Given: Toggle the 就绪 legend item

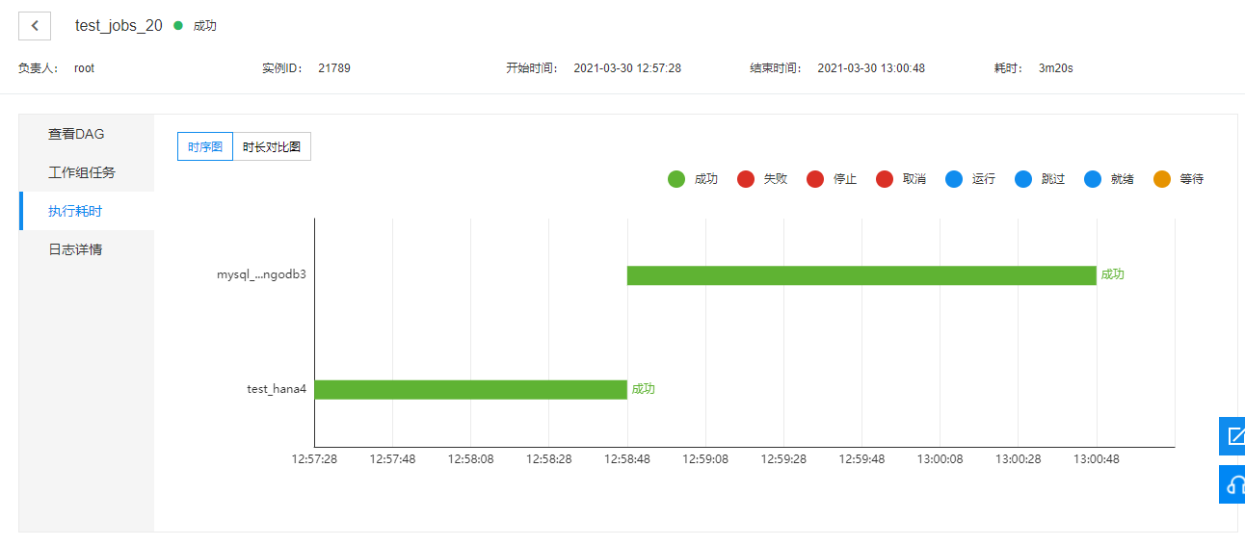Looking at the screenshot, I should [1109, 179].
